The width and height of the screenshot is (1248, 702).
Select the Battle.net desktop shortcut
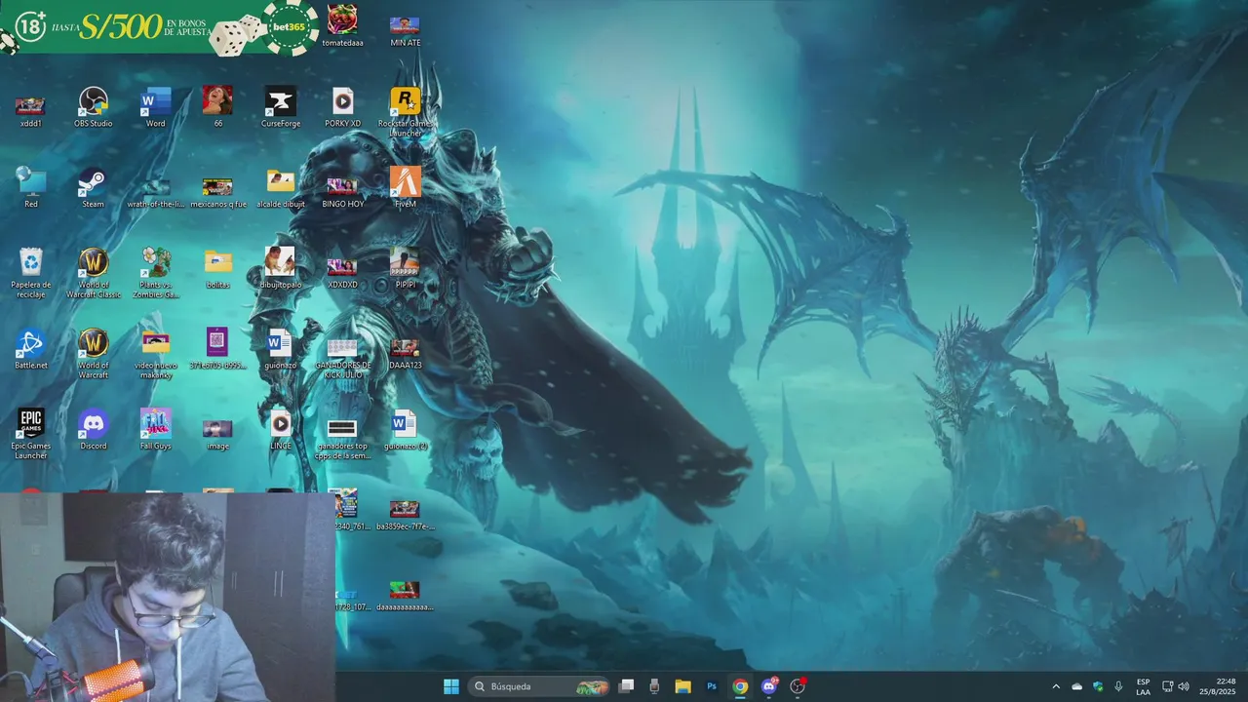pos(31,350)
